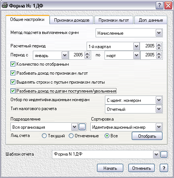The height and width of the screenshot is (178, 174).
Task: Expand the Сортировка Идентификационный номер dropdown
Action: pyautogui.click(x=159, y=127)
